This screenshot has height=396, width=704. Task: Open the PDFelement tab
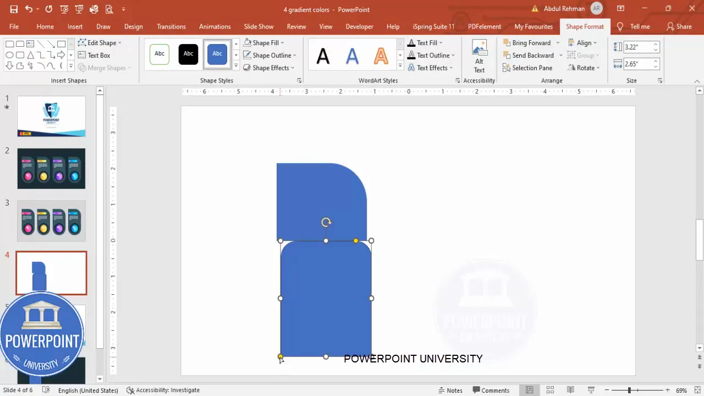coord(485,26)
